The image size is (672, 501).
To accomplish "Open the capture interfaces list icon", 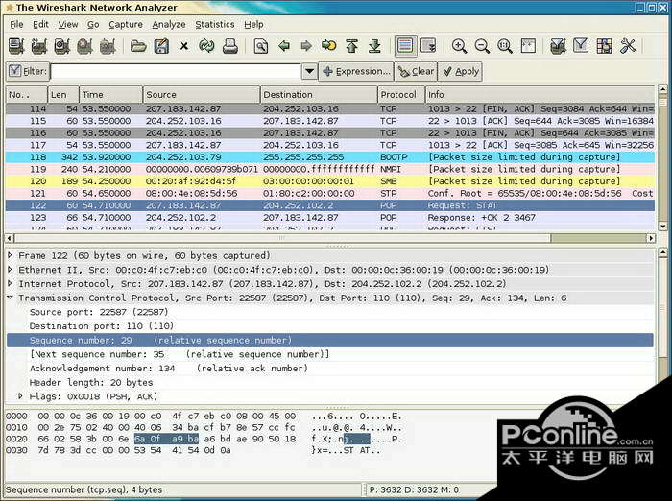I will 16,46.
